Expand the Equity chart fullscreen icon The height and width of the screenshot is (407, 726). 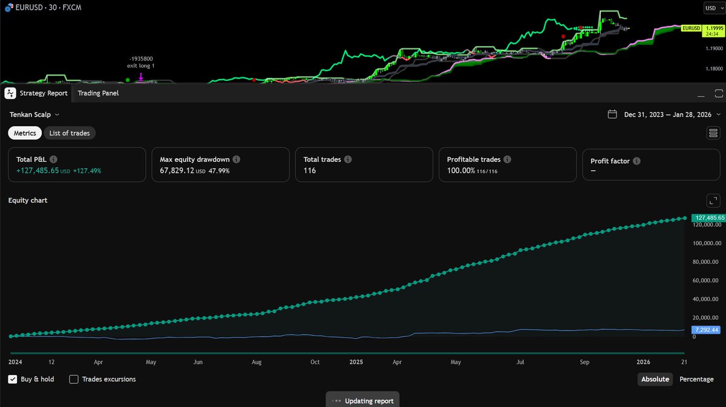[x=713, y=200]
